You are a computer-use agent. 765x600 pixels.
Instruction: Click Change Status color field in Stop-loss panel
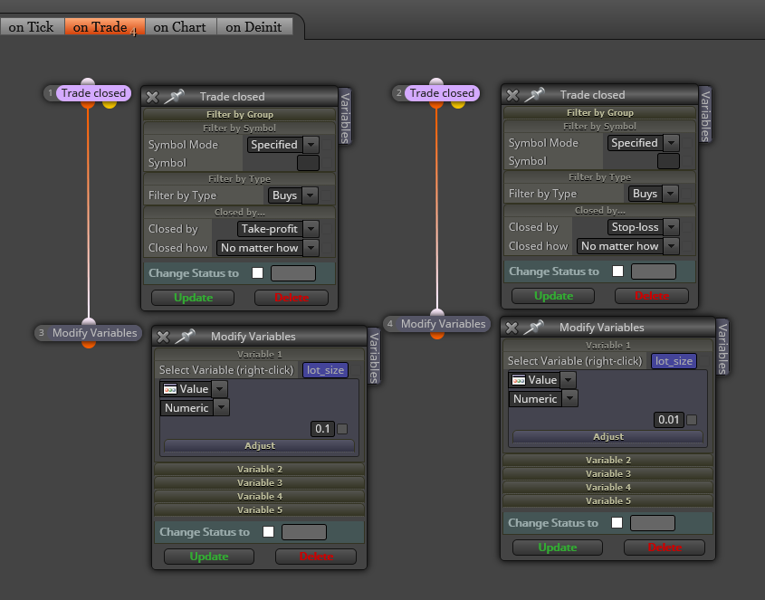(654, 271)
